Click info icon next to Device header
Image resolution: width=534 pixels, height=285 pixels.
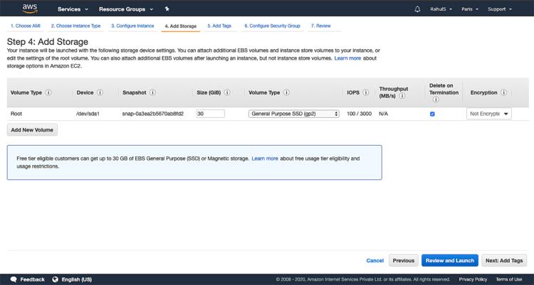pyautogui.click(x=100, y=92)
